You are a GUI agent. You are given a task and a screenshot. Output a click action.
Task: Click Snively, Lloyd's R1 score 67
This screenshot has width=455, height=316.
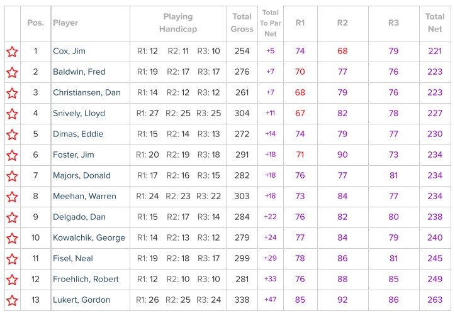pyautogui.click(x=300, y=113)
